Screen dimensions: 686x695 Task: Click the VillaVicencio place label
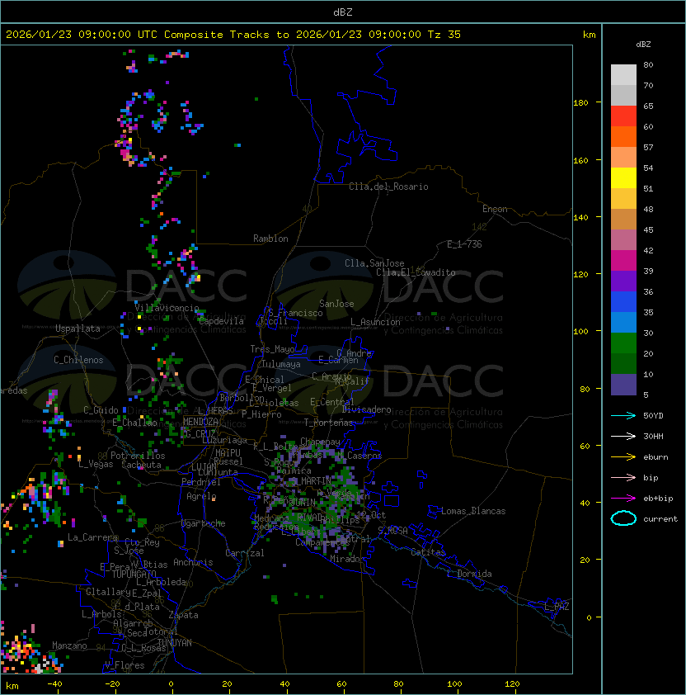(x=167, y=308)
